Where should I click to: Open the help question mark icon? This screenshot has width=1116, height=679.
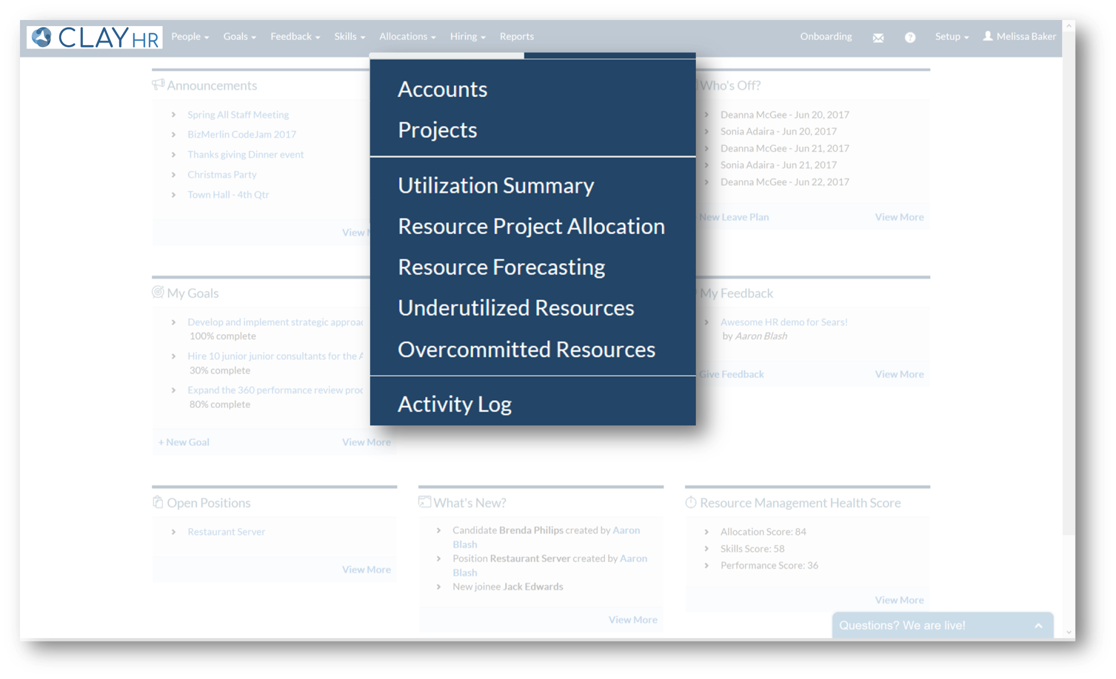coord(910,37)
